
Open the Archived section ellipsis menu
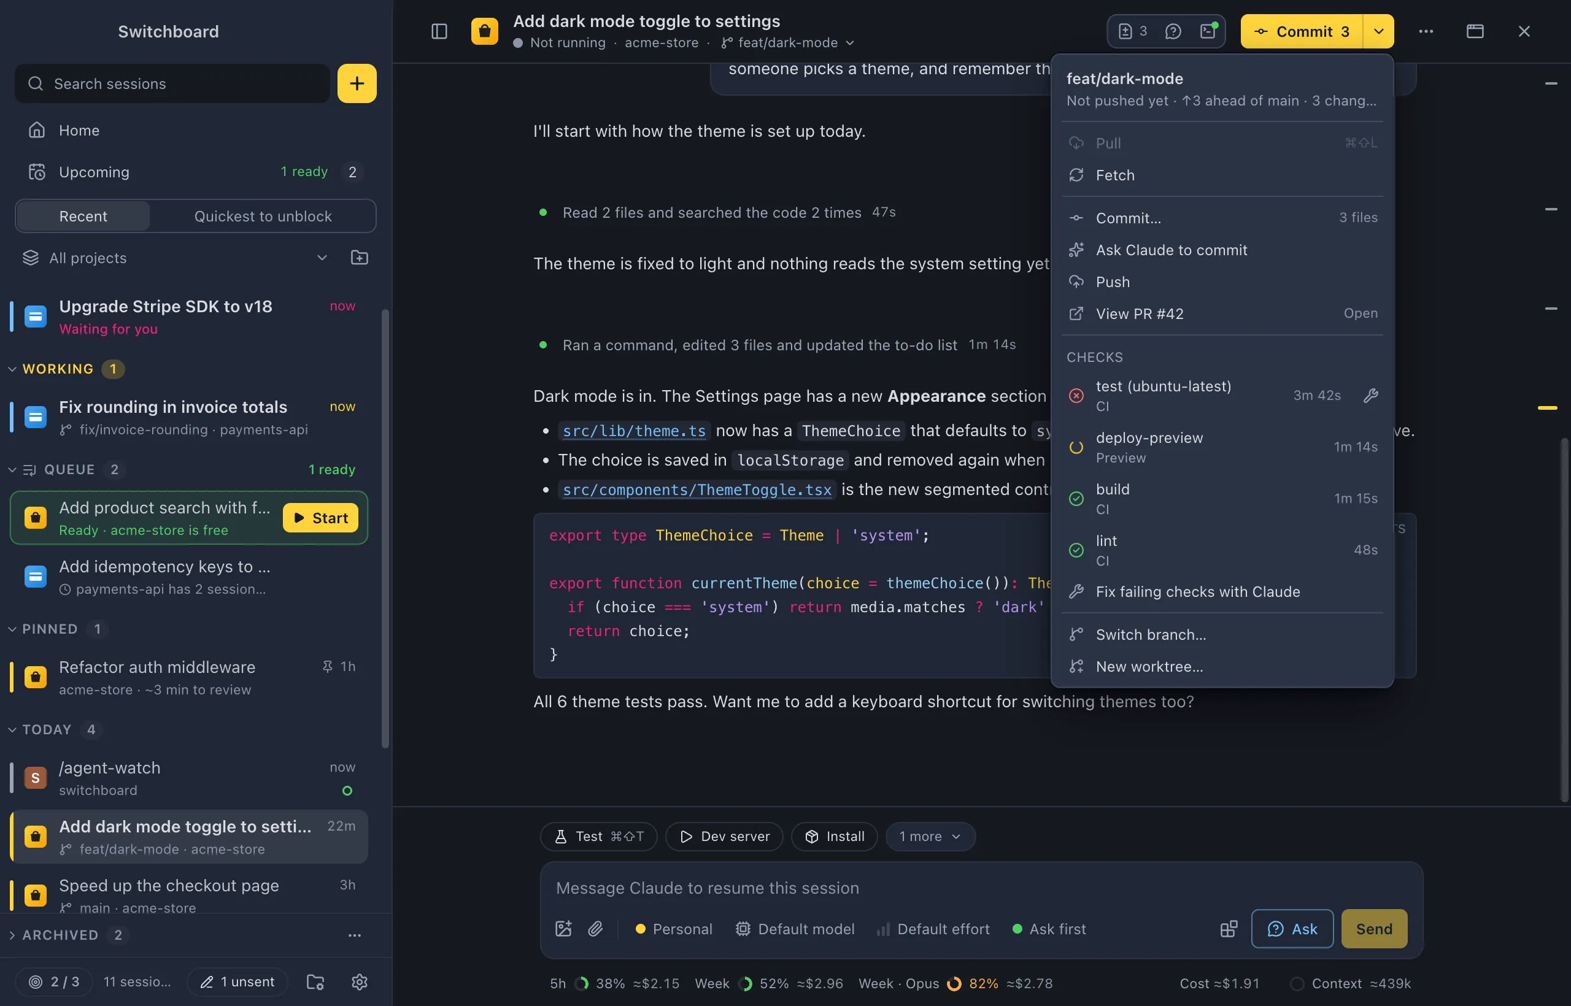coord(355,935)
